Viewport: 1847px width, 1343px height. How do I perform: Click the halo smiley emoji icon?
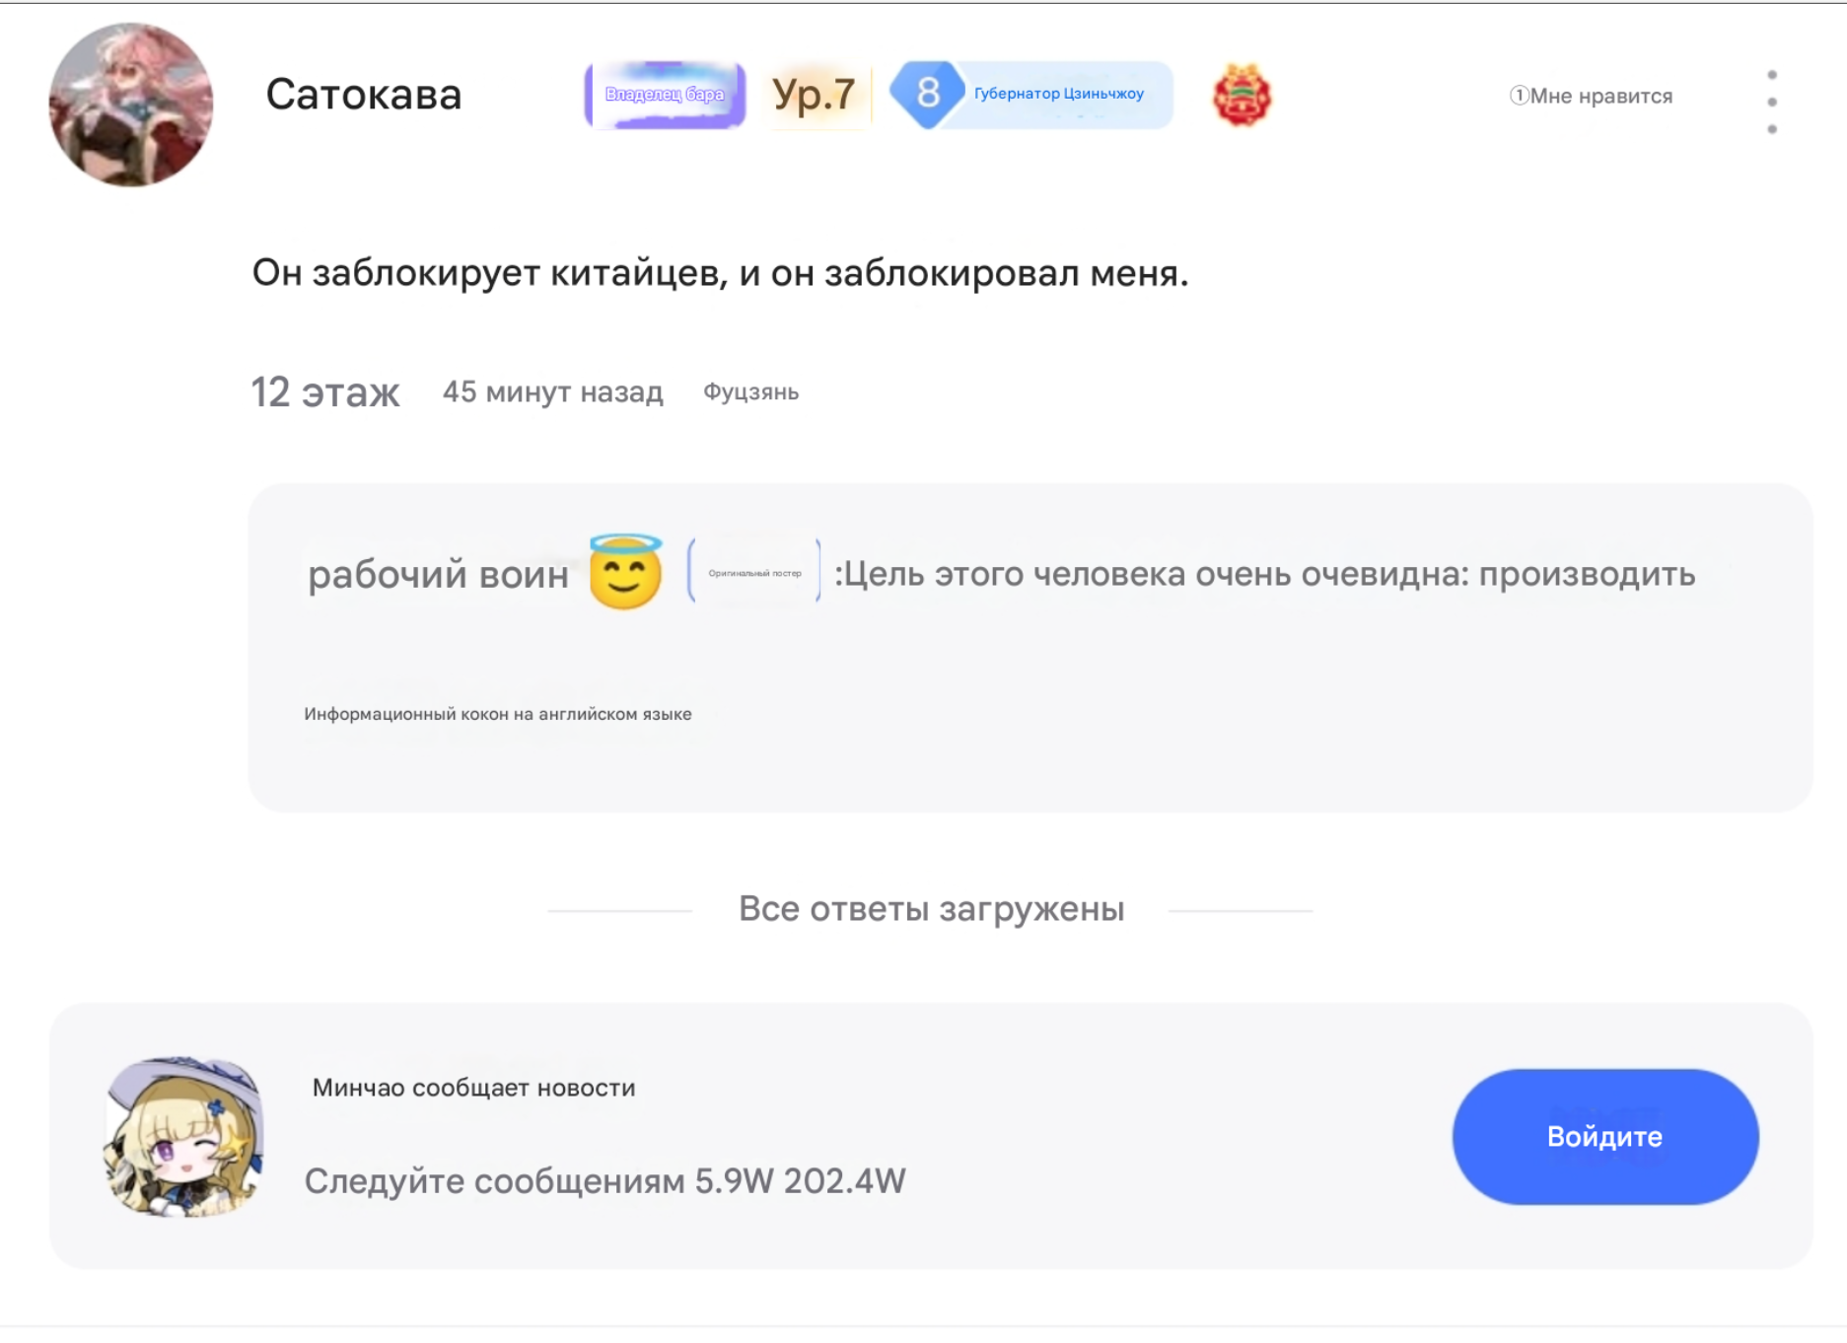pyautogui.click(x=625, y=572)
